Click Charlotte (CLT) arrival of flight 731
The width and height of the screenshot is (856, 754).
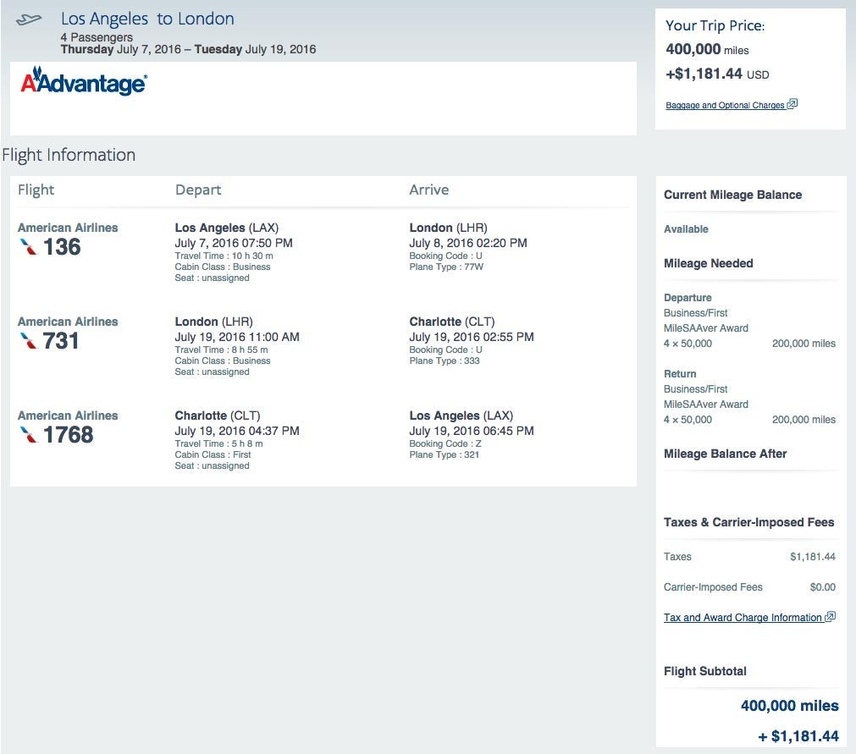[x=451, y=322]
